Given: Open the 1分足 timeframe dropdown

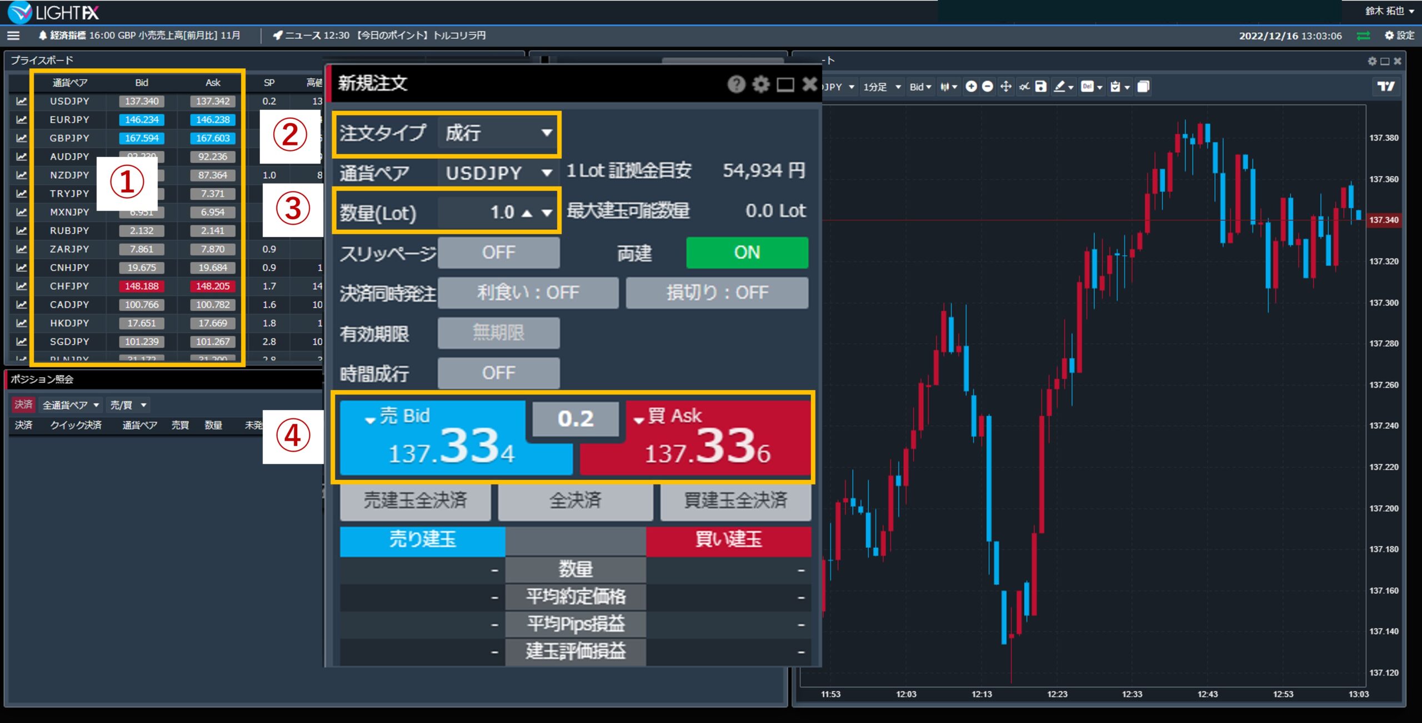Looking at the screenshot, I should (x=882, y=87).
